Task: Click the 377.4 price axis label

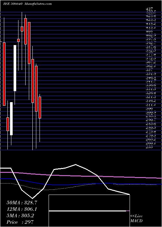Action: [151, 54]
